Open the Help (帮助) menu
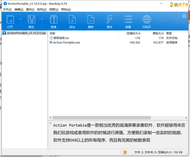 point(66,10)
